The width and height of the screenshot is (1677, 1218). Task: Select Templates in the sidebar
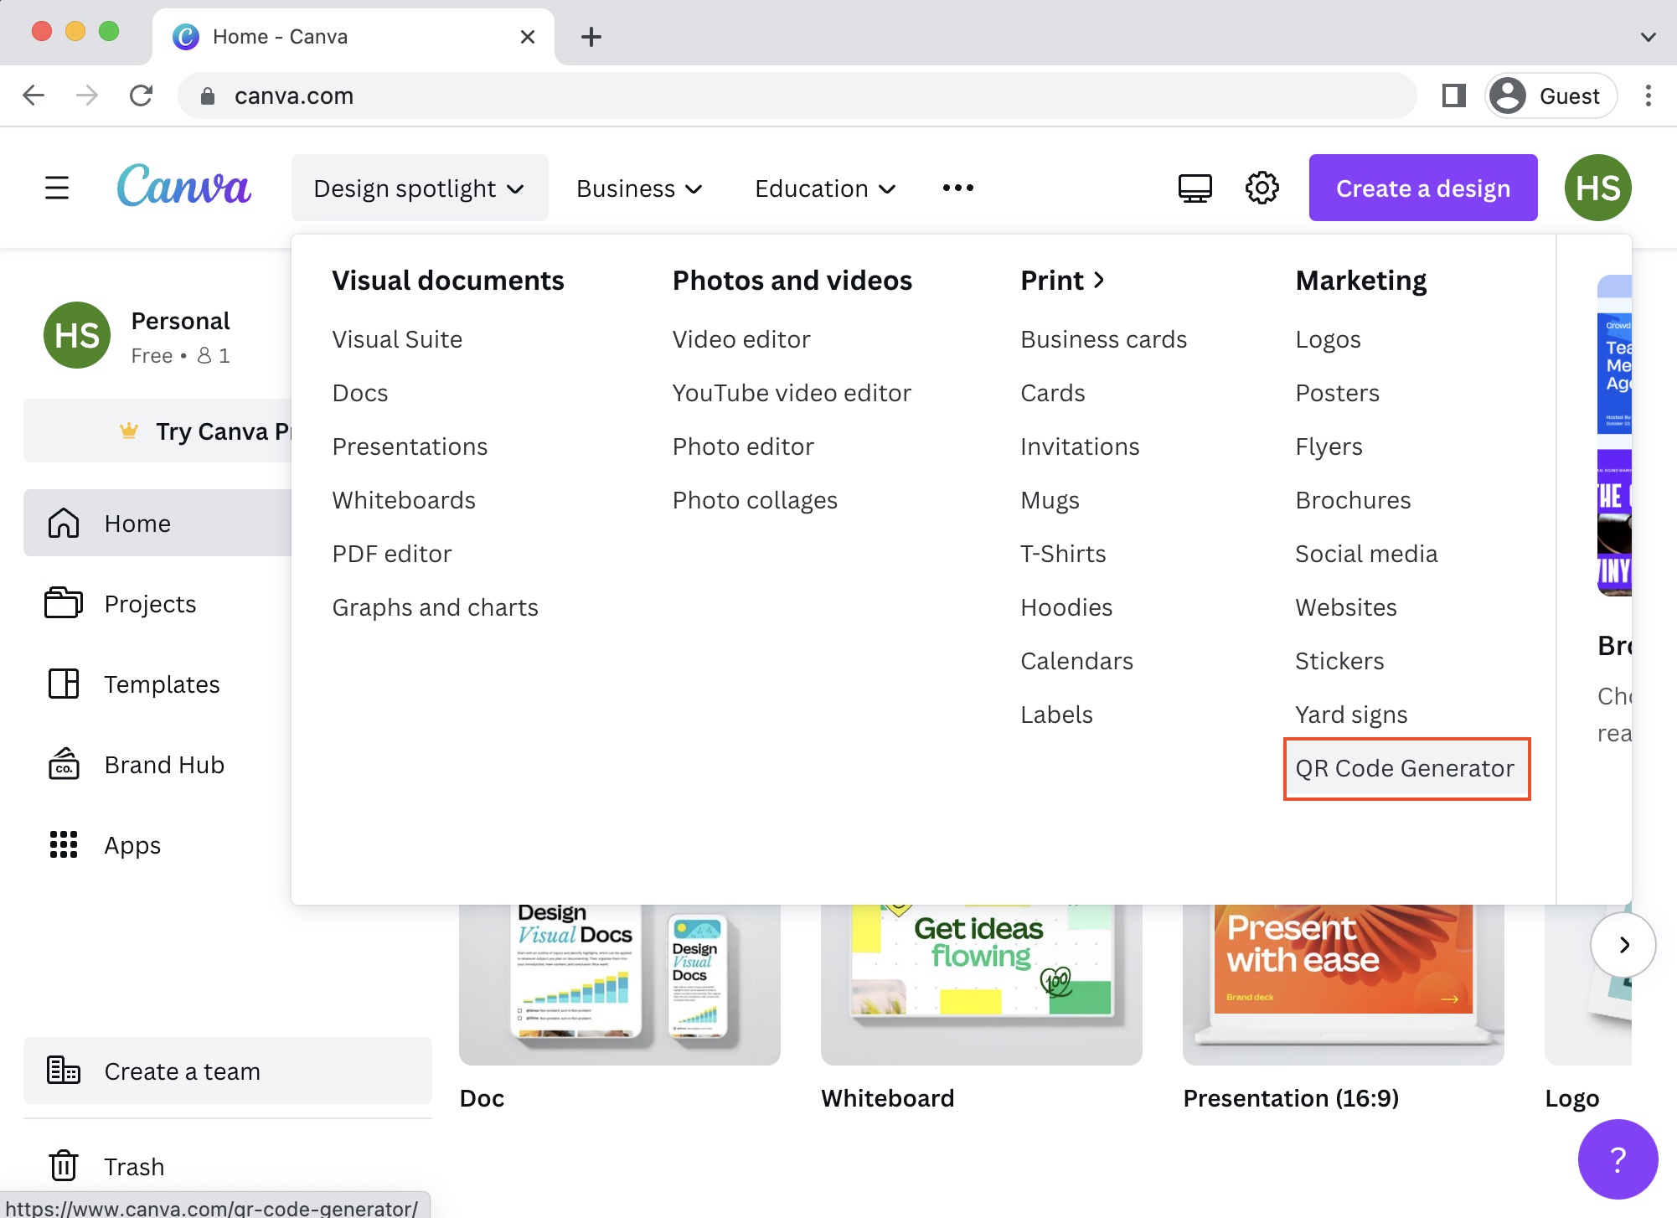[157, 684]
